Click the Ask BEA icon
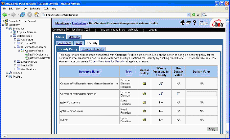The height and width of the screenshot is (139, 230). click(203, 23)
